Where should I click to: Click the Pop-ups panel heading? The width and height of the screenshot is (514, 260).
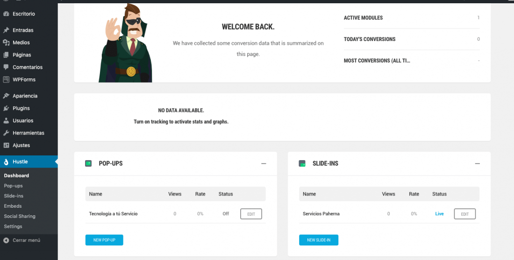pyautogui.click(x=111, y=163)
